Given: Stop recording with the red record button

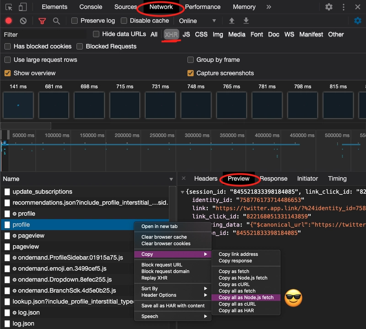Looking at the screenshot, I should pyautogui.click(x=9, y=21).
